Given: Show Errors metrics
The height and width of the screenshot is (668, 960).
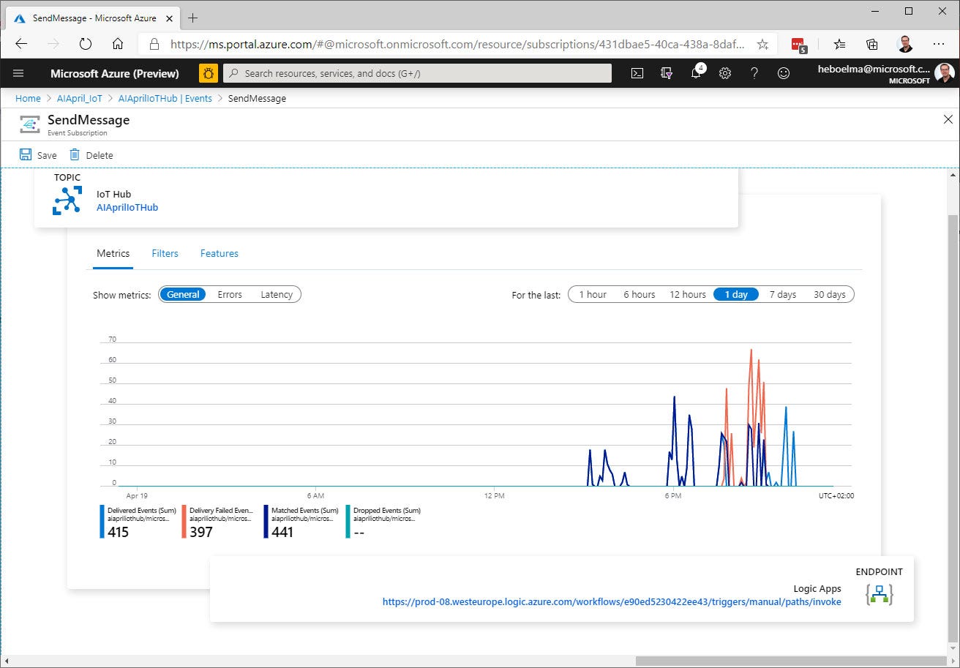Looking at the screenshot, I should point(230,294).
